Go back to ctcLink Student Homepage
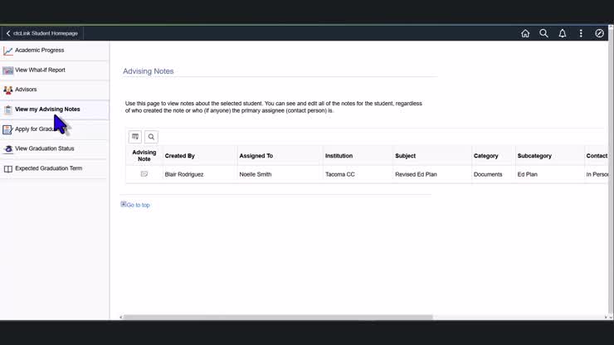 (x=41, y=33)
